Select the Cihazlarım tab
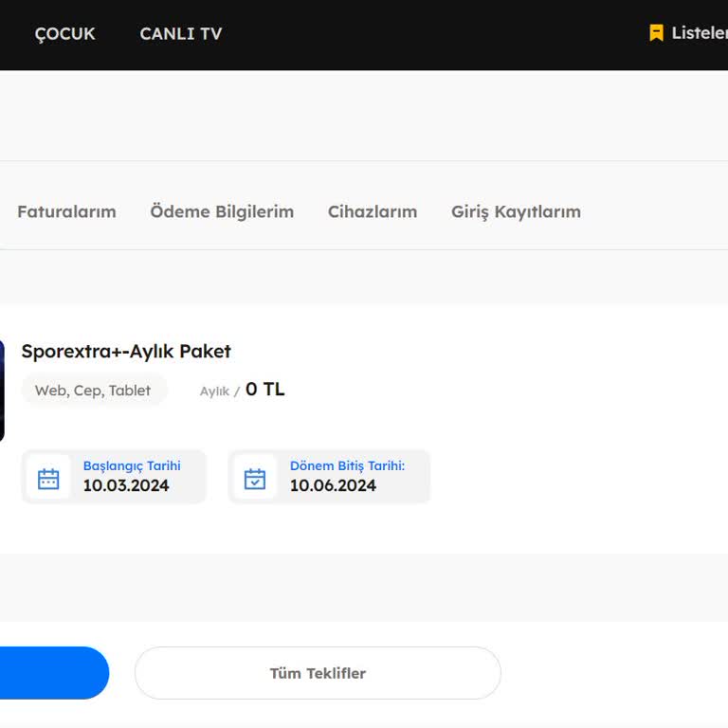This screenshot has height=728, width=728. click(373, 211)
